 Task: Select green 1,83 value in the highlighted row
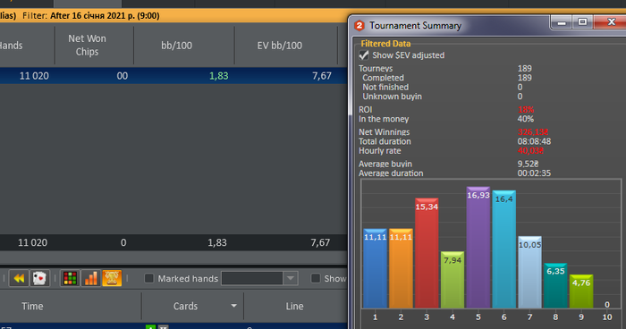219,76
